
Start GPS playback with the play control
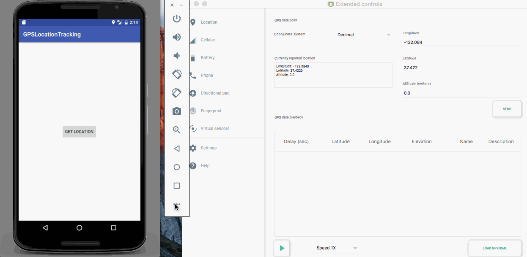pyautogui.click(x=282, y=248)
